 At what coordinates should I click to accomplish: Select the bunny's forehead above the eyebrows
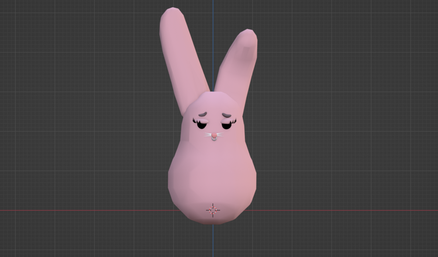(x=214, y=103)
